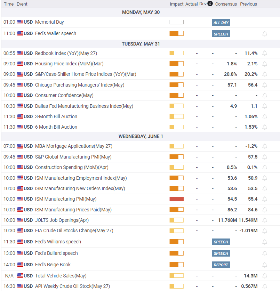Click the info icon beside Dev header

pos(210,4)
